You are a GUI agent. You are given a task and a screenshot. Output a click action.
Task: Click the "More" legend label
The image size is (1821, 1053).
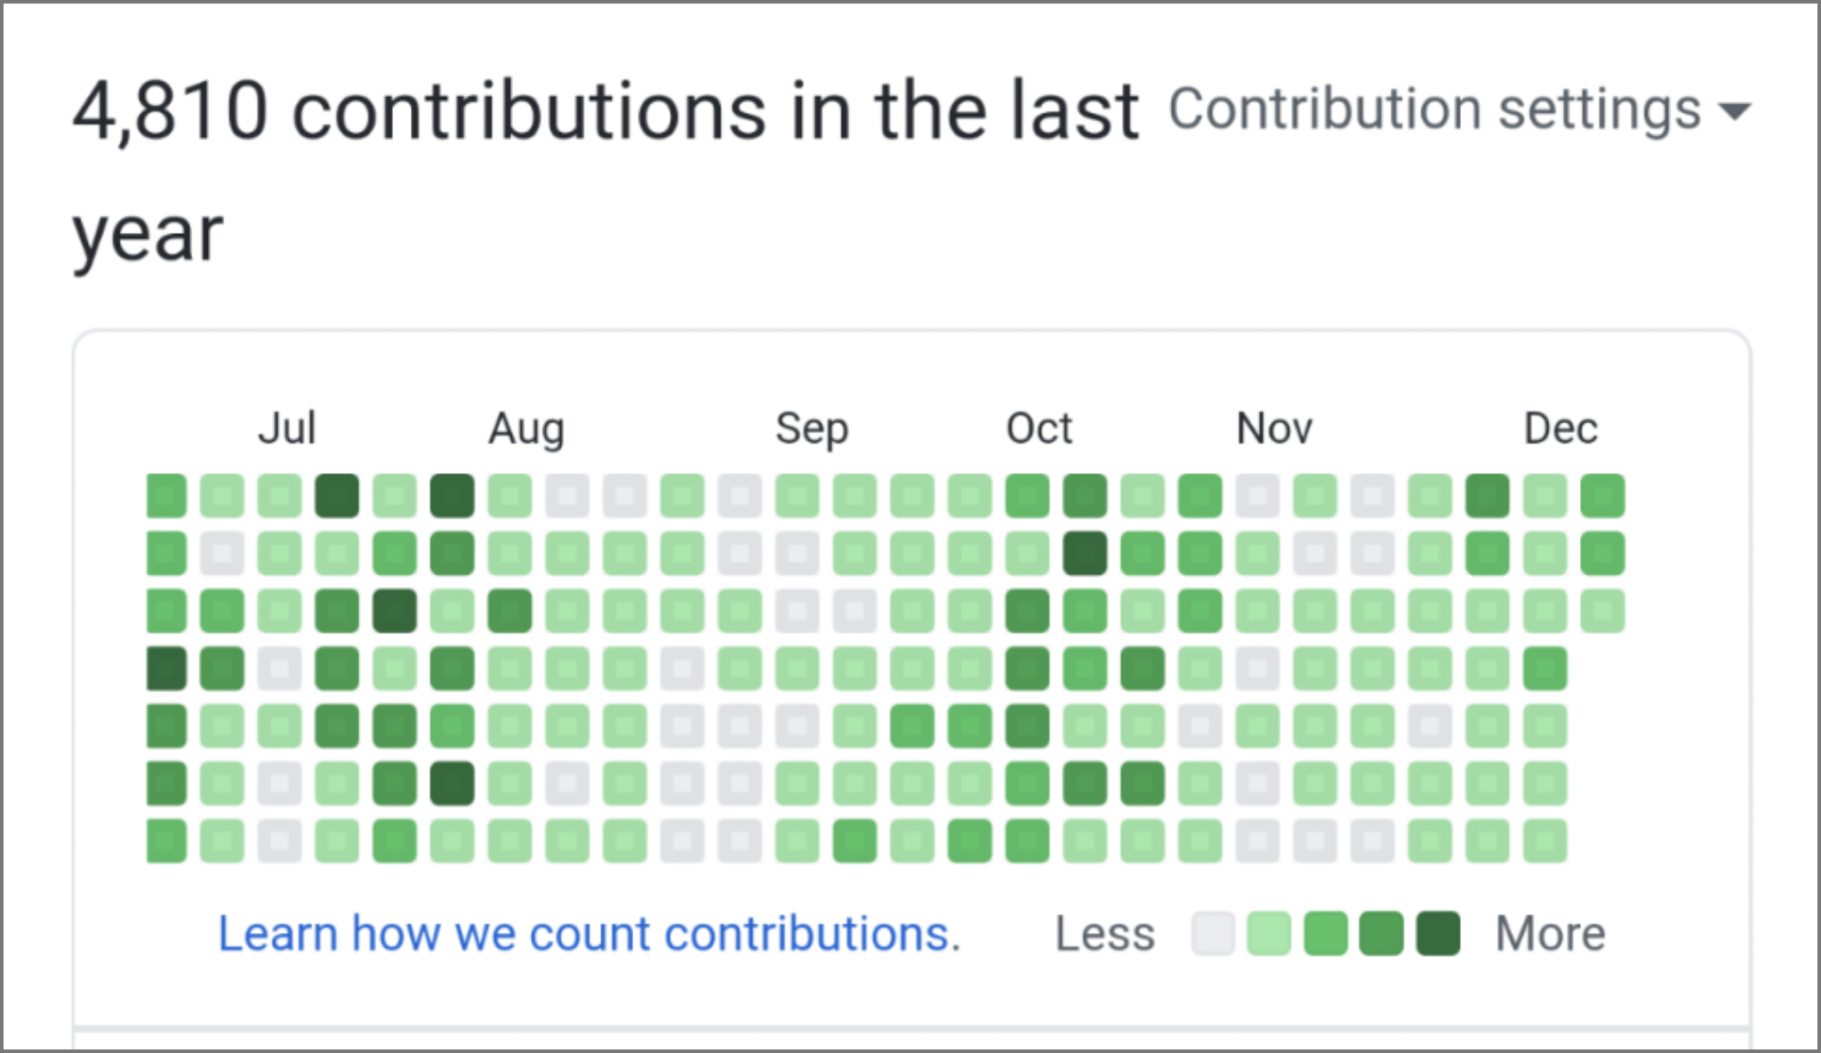click(x=1550, y=934)
